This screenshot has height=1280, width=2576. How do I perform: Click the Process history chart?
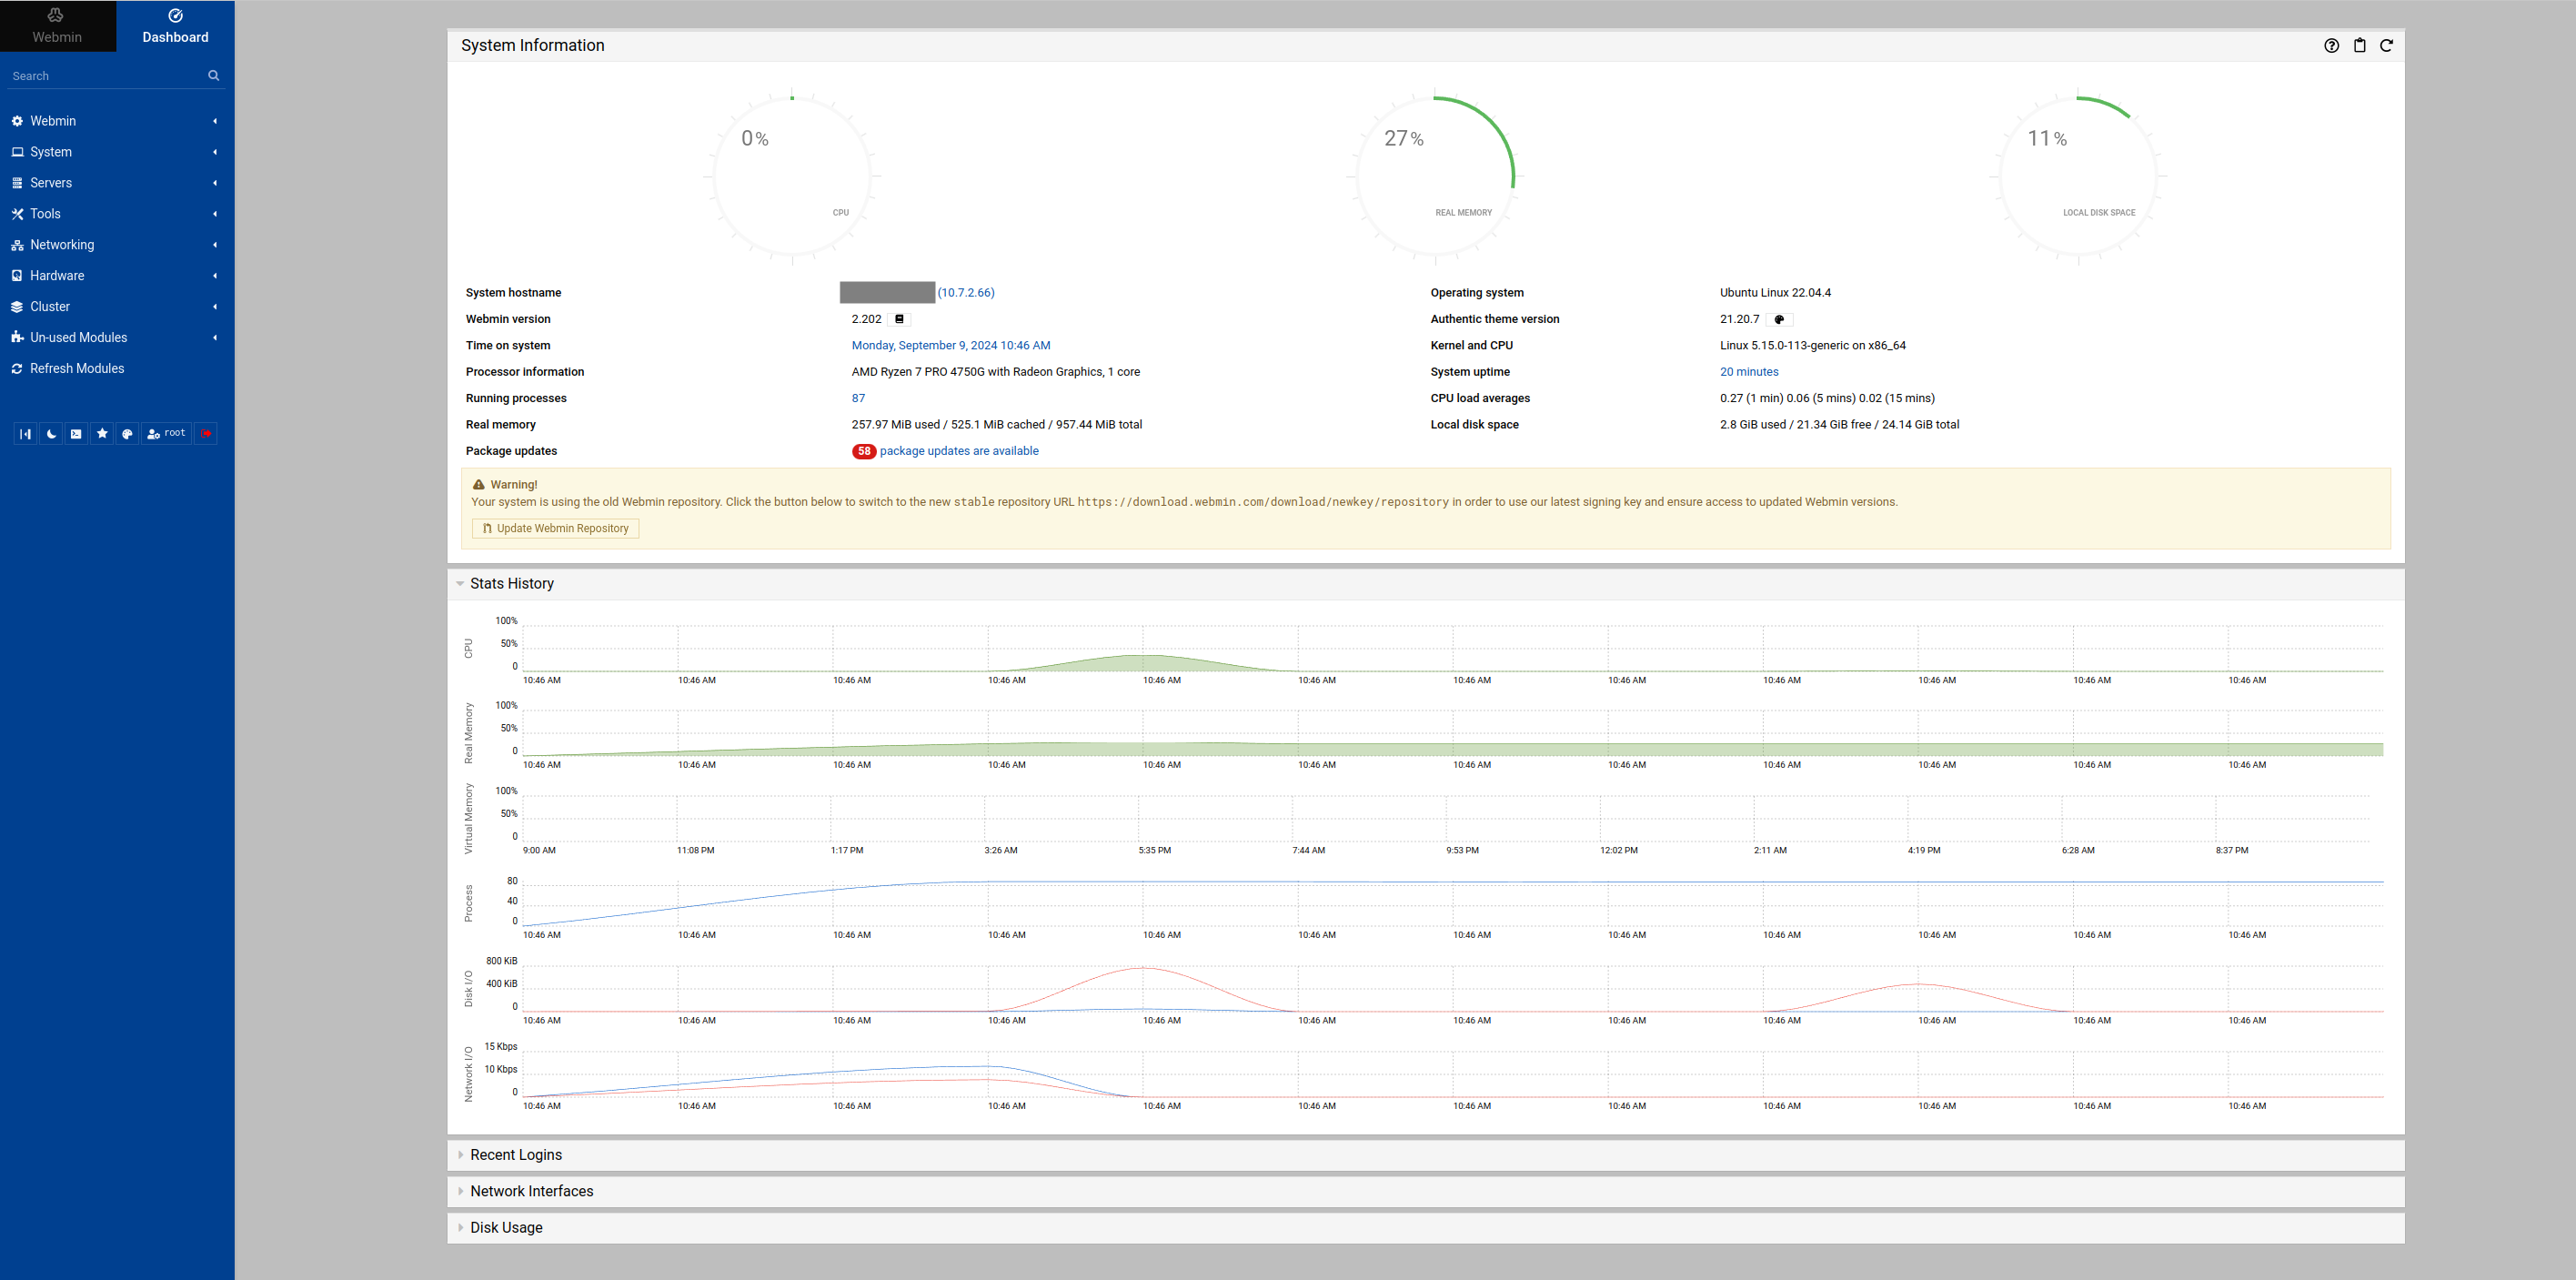[x=1453, y=903]
